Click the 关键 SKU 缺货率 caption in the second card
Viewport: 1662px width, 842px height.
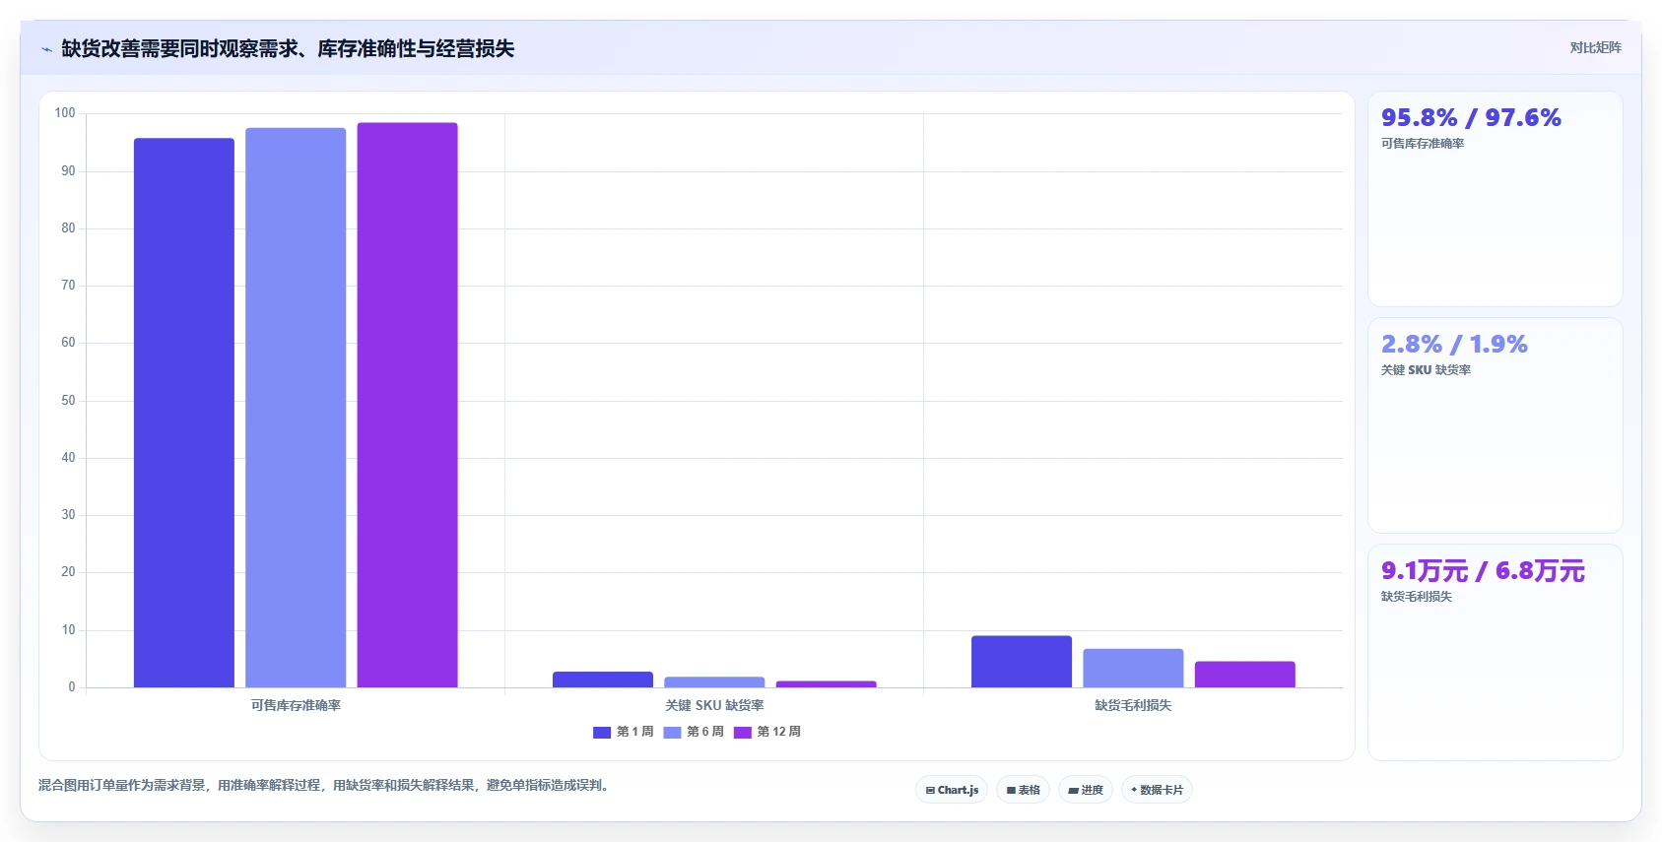coord(1426,370)
